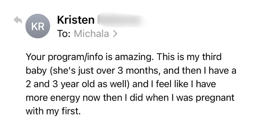Click the sender name Kristen

[76, 20]
